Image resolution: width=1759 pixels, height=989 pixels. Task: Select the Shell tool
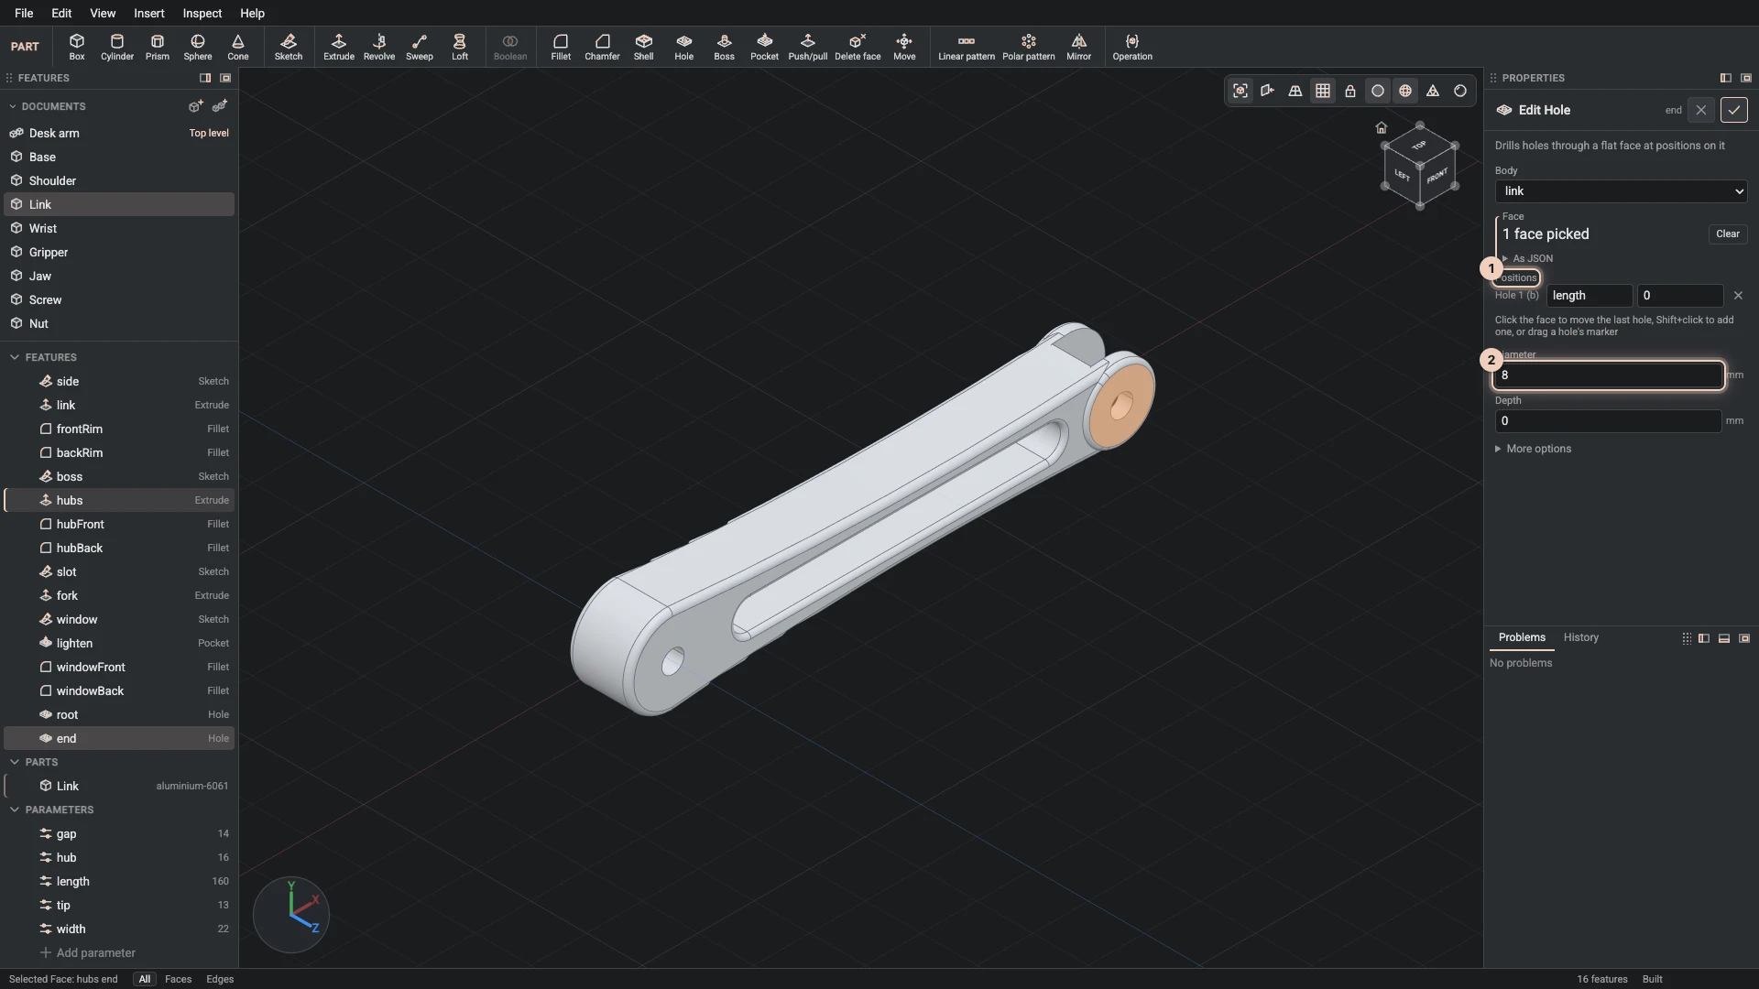click(x=644, y=47)
